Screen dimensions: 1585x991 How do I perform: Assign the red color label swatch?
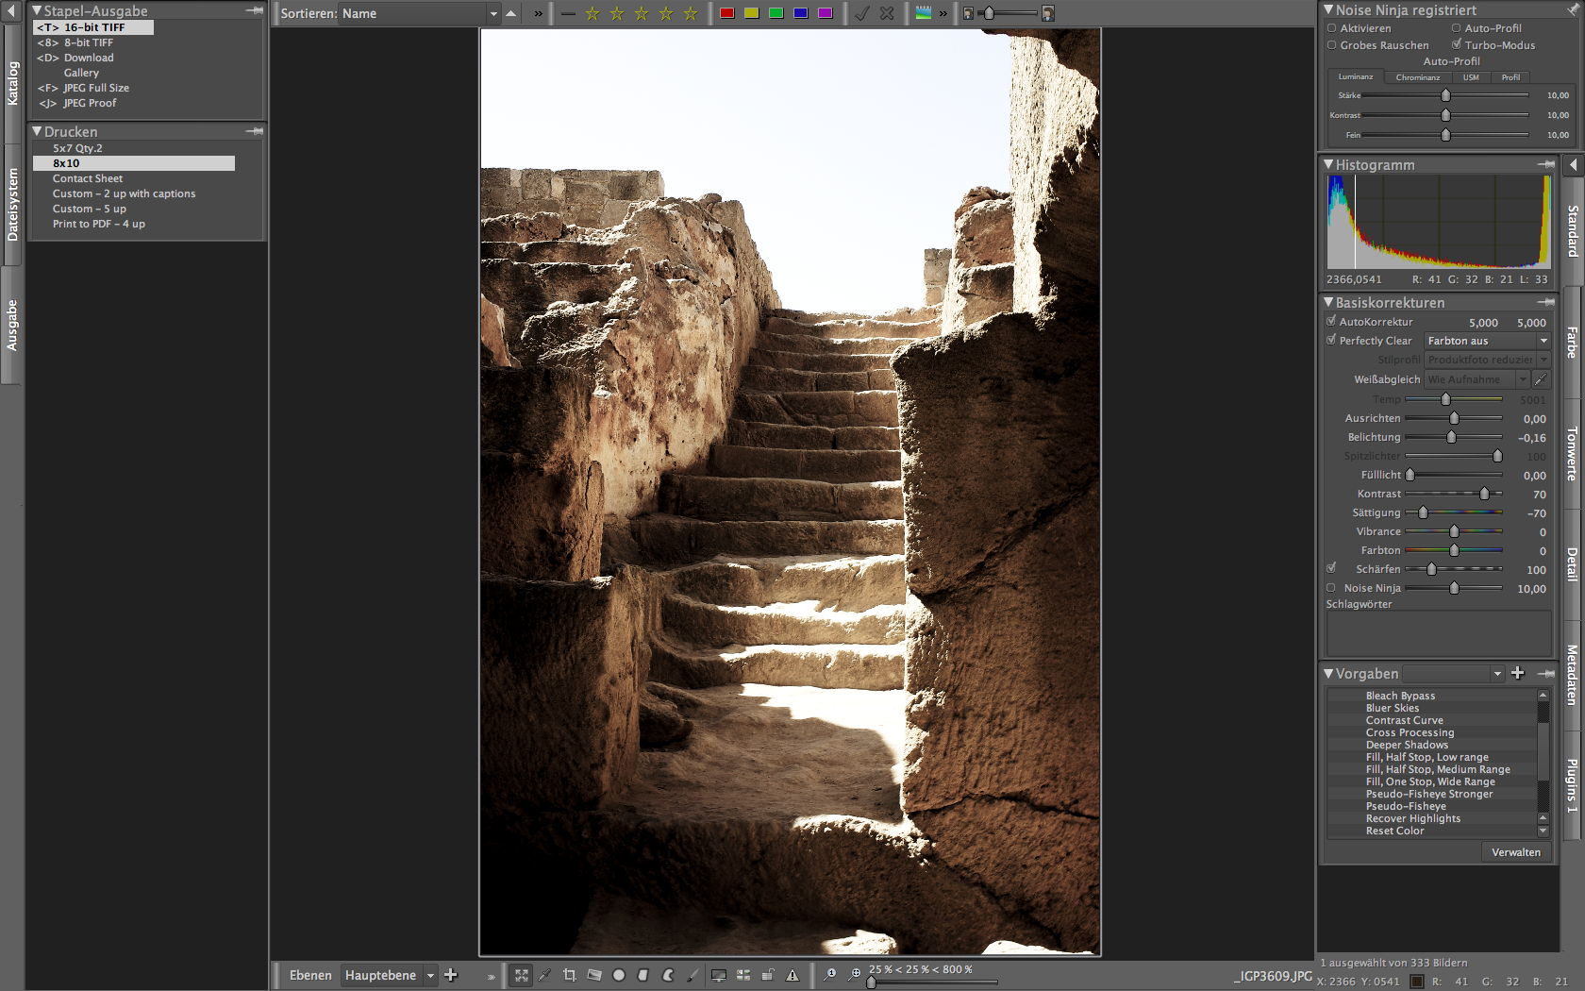click(726, 13)
